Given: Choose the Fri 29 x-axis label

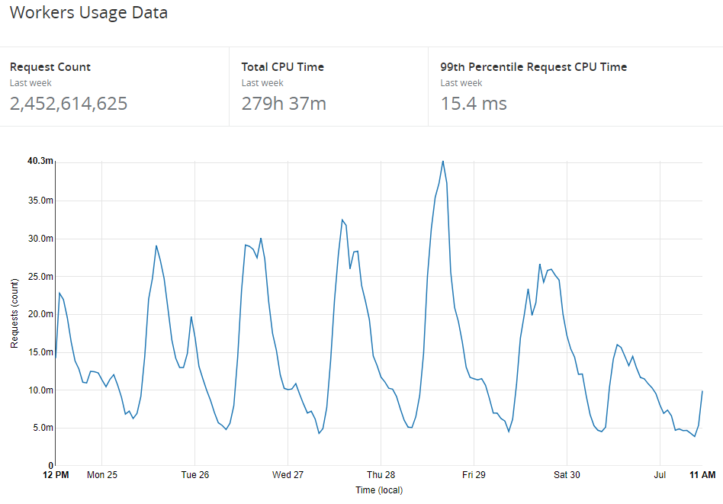Looking at the screenshot, I should pos(474,475).
